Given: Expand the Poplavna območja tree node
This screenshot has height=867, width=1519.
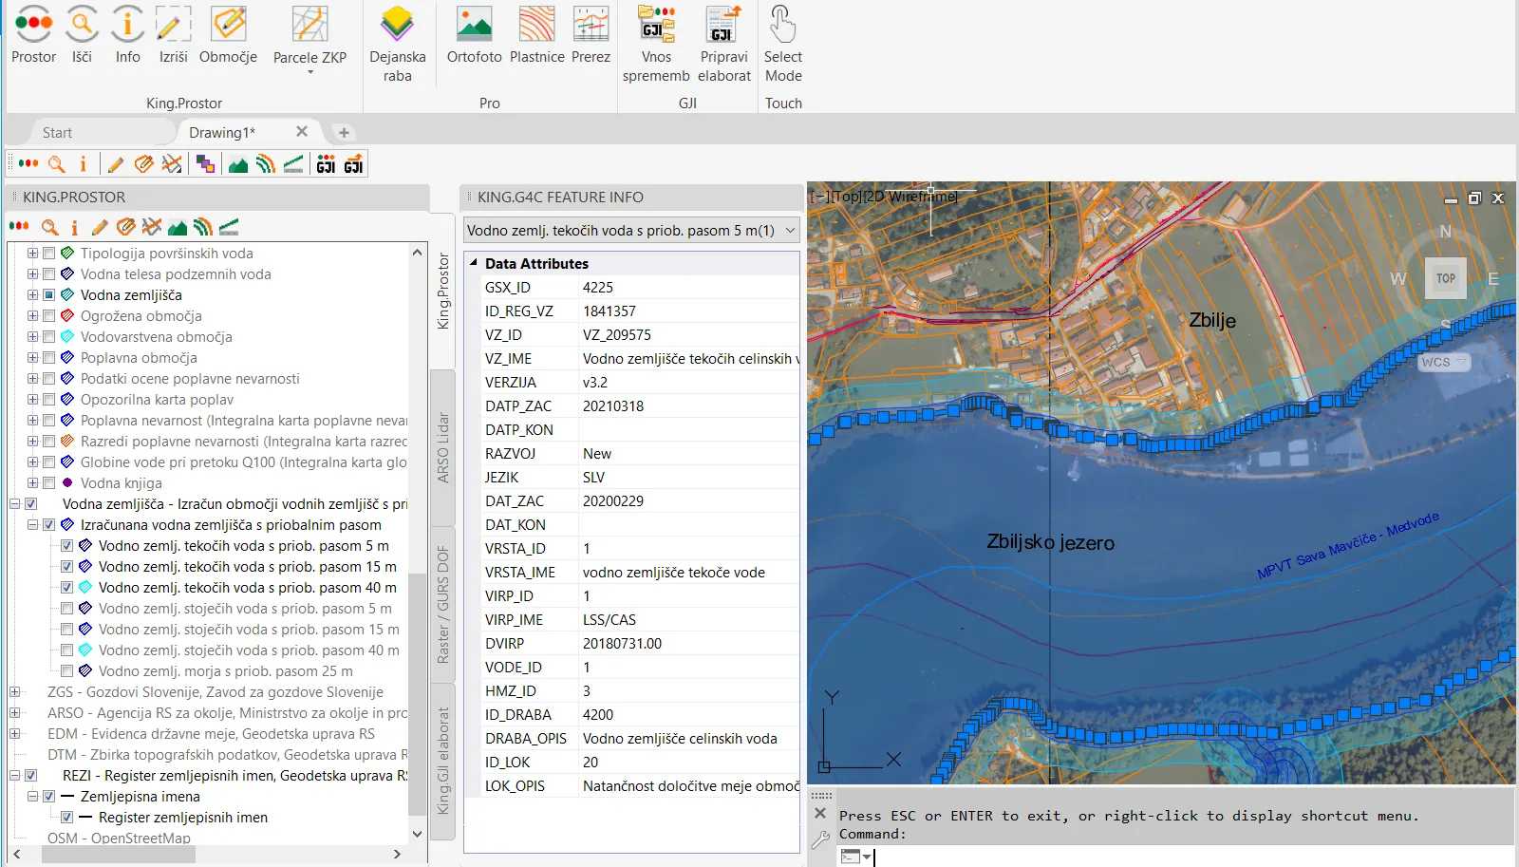Looking at the screenshot, I should point(32,358).
